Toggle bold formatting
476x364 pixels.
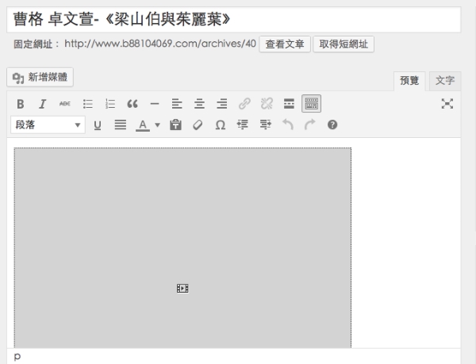tap(21, 104)
